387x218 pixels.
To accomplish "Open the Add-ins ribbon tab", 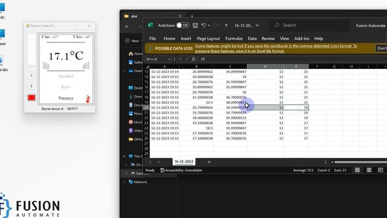I will (x=302, y=39).
